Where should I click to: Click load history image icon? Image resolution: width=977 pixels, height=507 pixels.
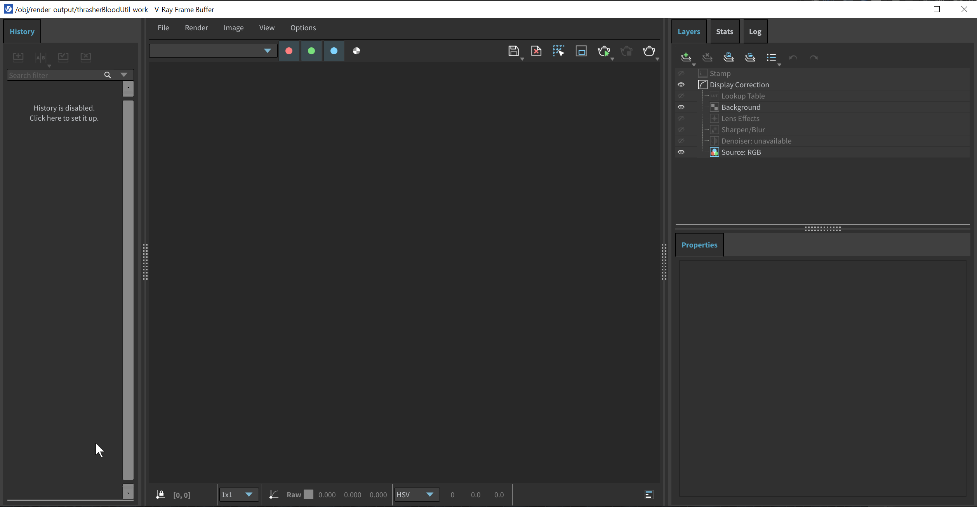[63, 57]
